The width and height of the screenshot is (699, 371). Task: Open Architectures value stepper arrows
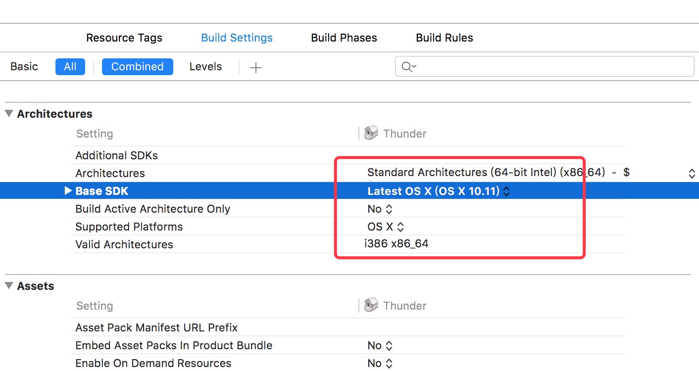pos(692,174)
